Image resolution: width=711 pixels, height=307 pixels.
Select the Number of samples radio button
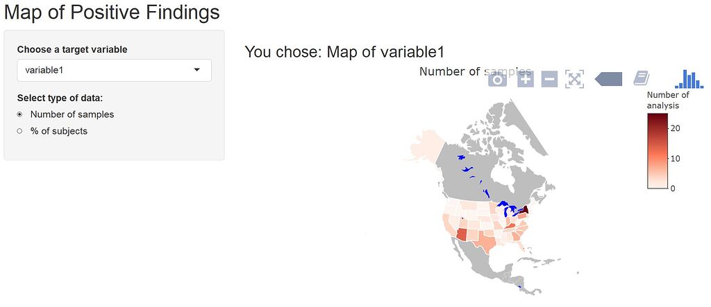click(19, 114)
